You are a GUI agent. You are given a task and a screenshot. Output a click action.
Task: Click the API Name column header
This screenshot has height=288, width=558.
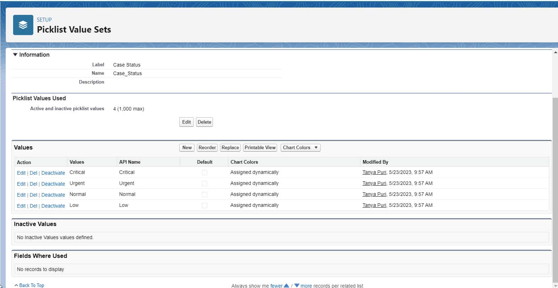point(130,162)
